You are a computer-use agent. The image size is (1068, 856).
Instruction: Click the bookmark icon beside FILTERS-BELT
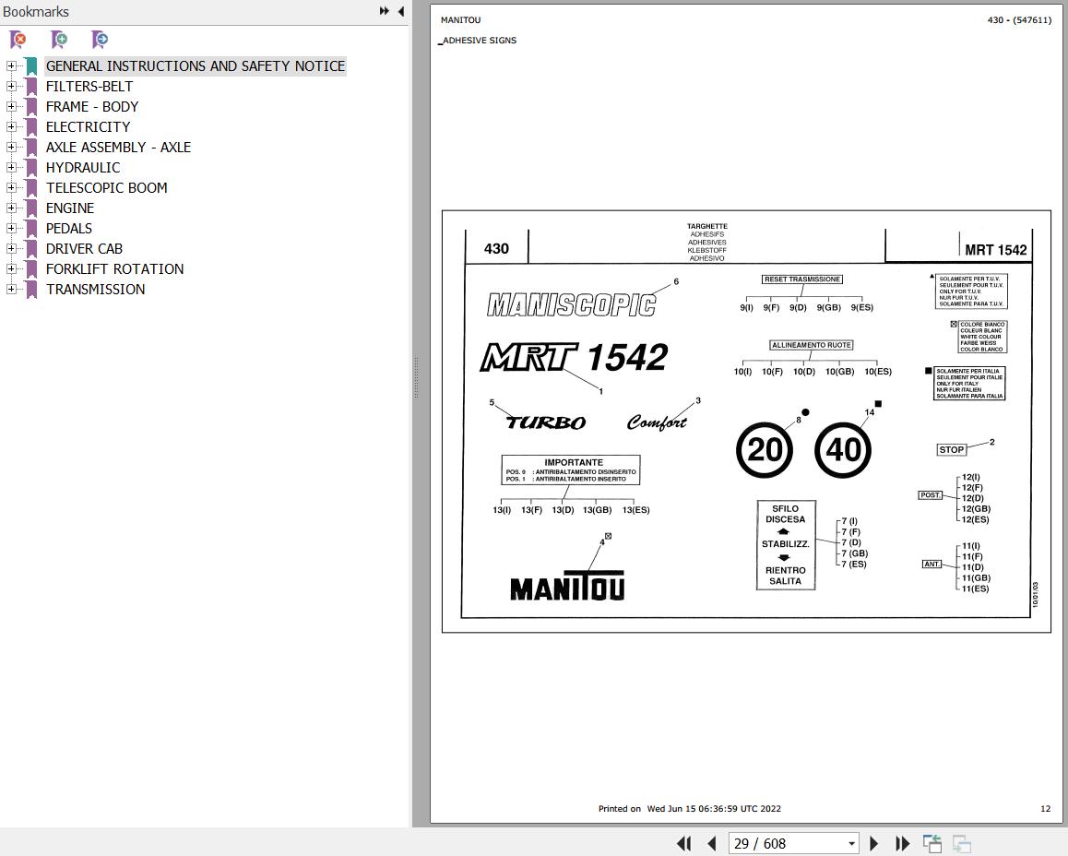click(31, 87)
